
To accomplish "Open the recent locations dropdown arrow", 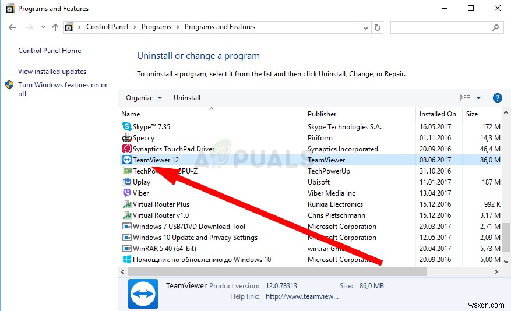I will coord(43,27).
